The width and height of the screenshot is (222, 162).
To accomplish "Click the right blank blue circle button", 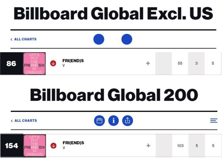I will click(x=127, y=39).
